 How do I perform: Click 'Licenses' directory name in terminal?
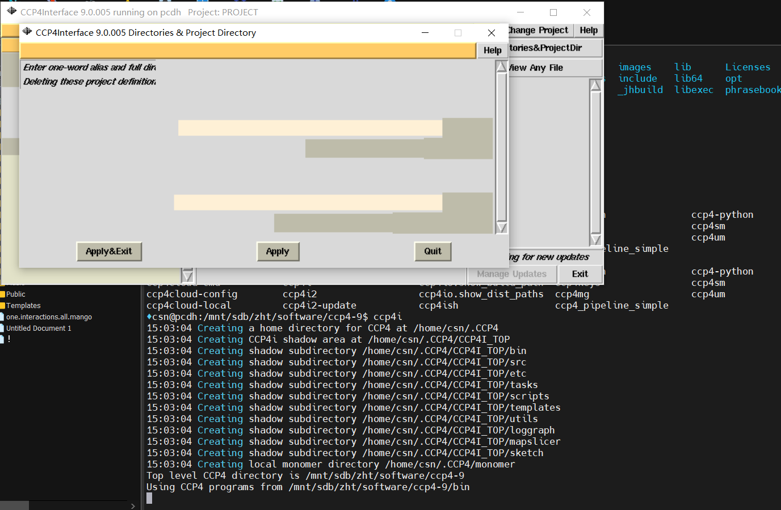[x=748, y=67]
